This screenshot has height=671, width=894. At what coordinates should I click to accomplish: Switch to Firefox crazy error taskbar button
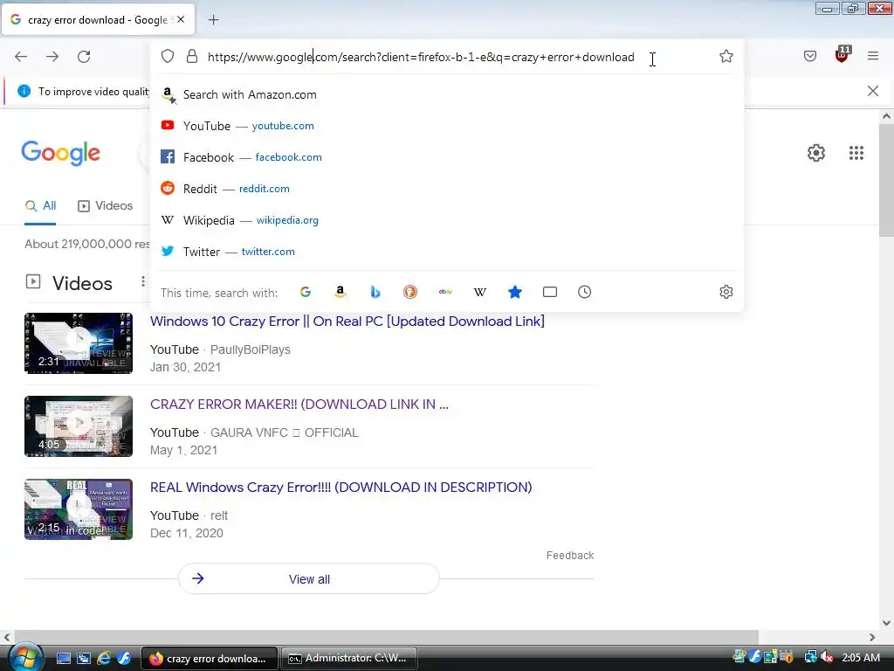(210, 659)
